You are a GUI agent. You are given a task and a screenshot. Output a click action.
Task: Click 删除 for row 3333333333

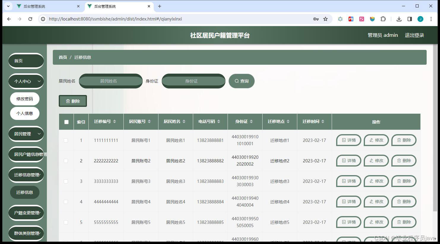click(404, 181)
